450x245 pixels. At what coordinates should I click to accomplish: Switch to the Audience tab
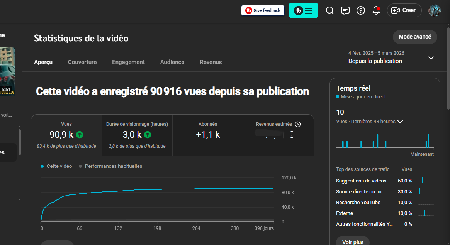[x=172, y=62]
